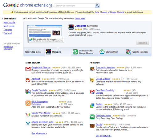154x139 pixels.
Task: Open Forecastfox Weather link
Action: pyautogui.click(x=105, y=67)
